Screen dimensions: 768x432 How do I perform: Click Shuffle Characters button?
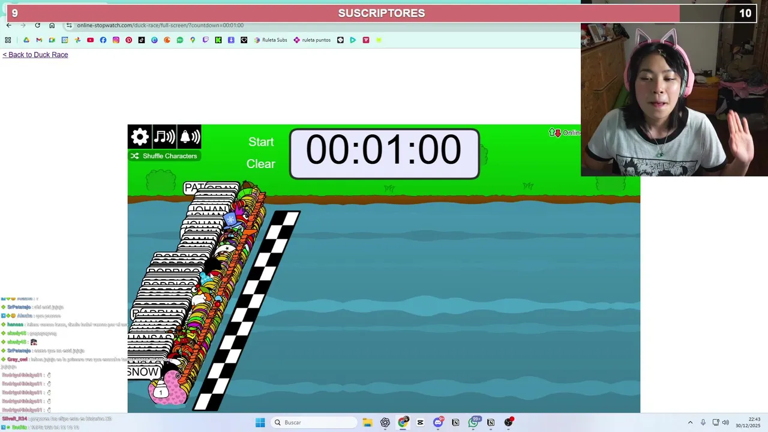[x=164, y=156]
